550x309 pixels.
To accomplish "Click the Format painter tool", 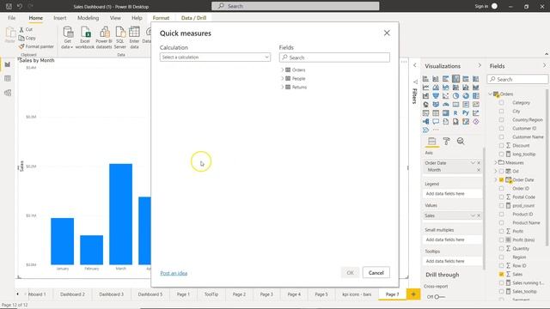I will (x=36, y=46).
